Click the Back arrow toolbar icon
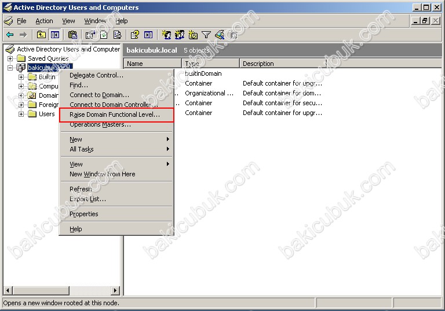Viewport: 445px width, 311px height. pos(10,35)
